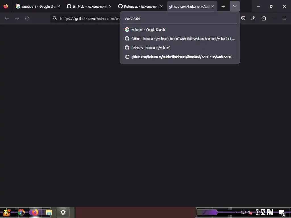This screenshot has height=218, width=291.
Task: Open Settings gear on the taskbar
Action: point(63,212)
